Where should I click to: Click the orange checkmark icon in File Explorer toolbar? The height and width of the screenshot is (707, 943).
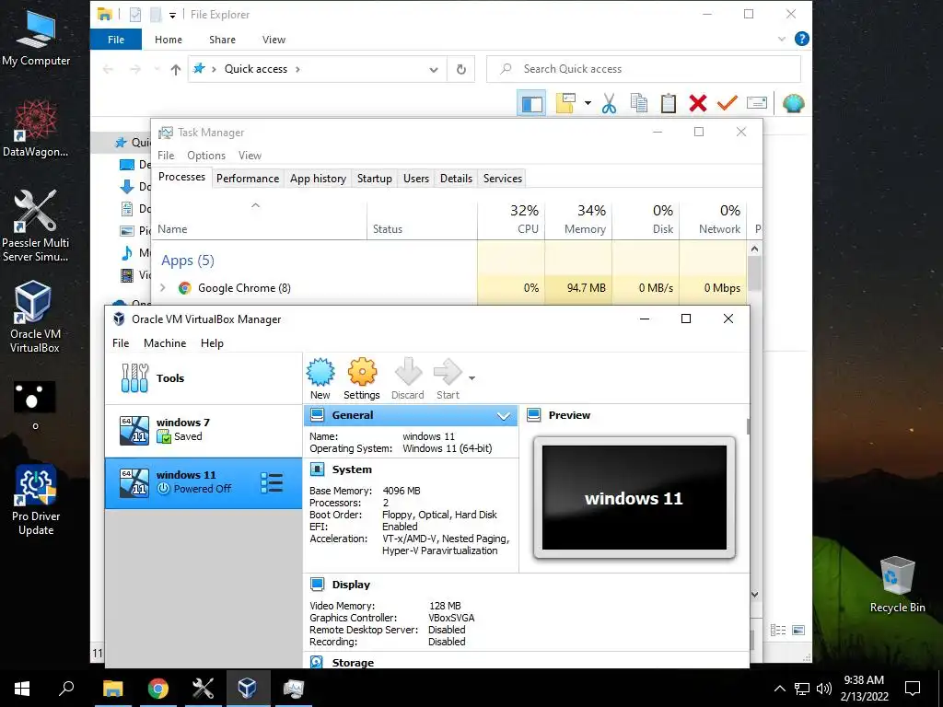(x=728, y=103)
